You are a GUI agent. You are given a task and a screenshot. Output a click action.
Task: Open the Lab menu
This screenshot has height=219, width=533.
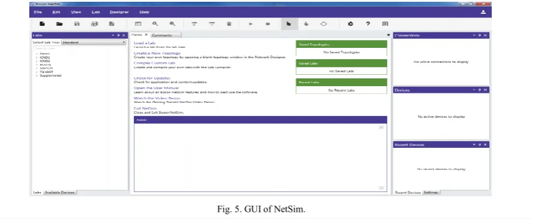coord(96,12)
